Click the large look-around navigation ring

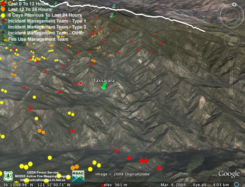[231, 16]
